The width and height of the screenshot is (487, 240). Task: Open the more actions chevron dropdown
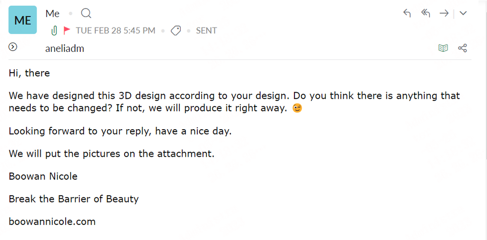pyautogui.click(x=463, y=13)
